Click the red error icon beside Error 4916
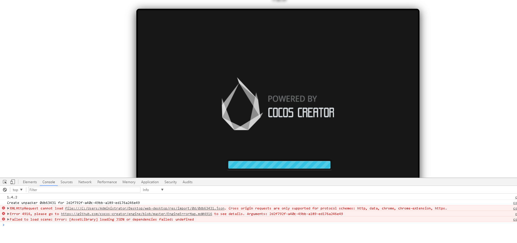 (4, 214)
